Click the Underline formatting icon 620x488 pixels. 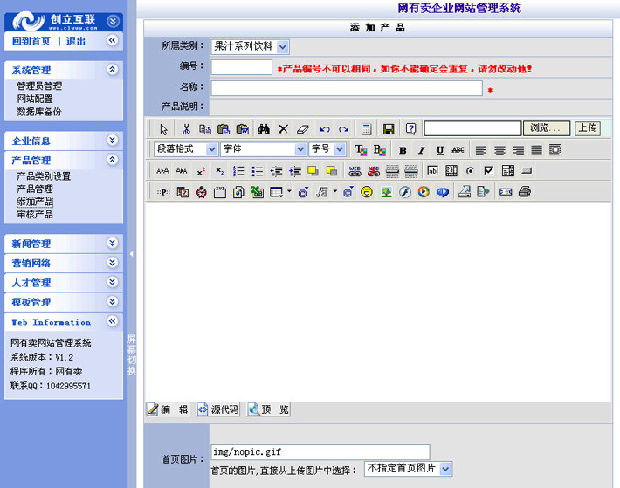point(440,150)
